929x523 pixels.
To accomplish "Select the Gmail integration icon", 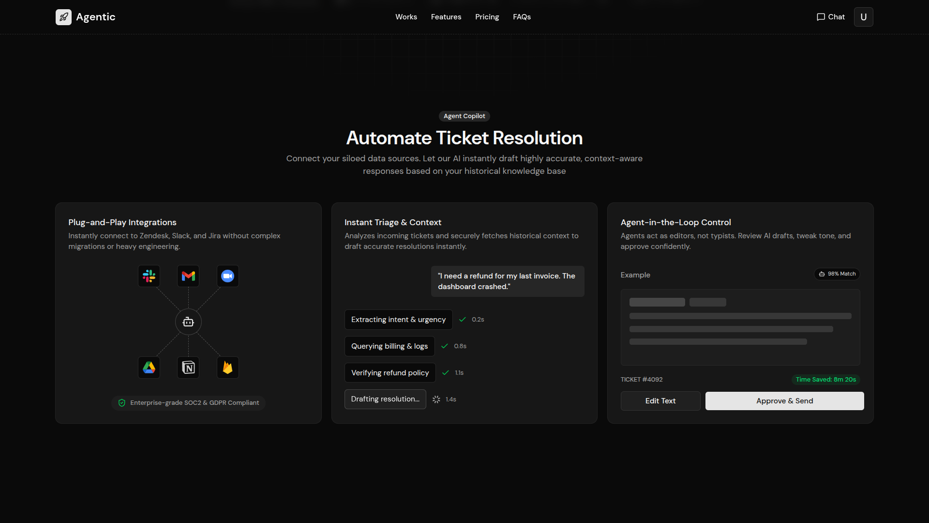I will (x=188, y=276).
